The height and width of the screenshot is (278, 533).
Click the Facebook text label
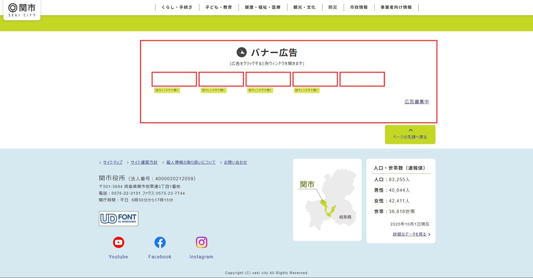point(160,257)
